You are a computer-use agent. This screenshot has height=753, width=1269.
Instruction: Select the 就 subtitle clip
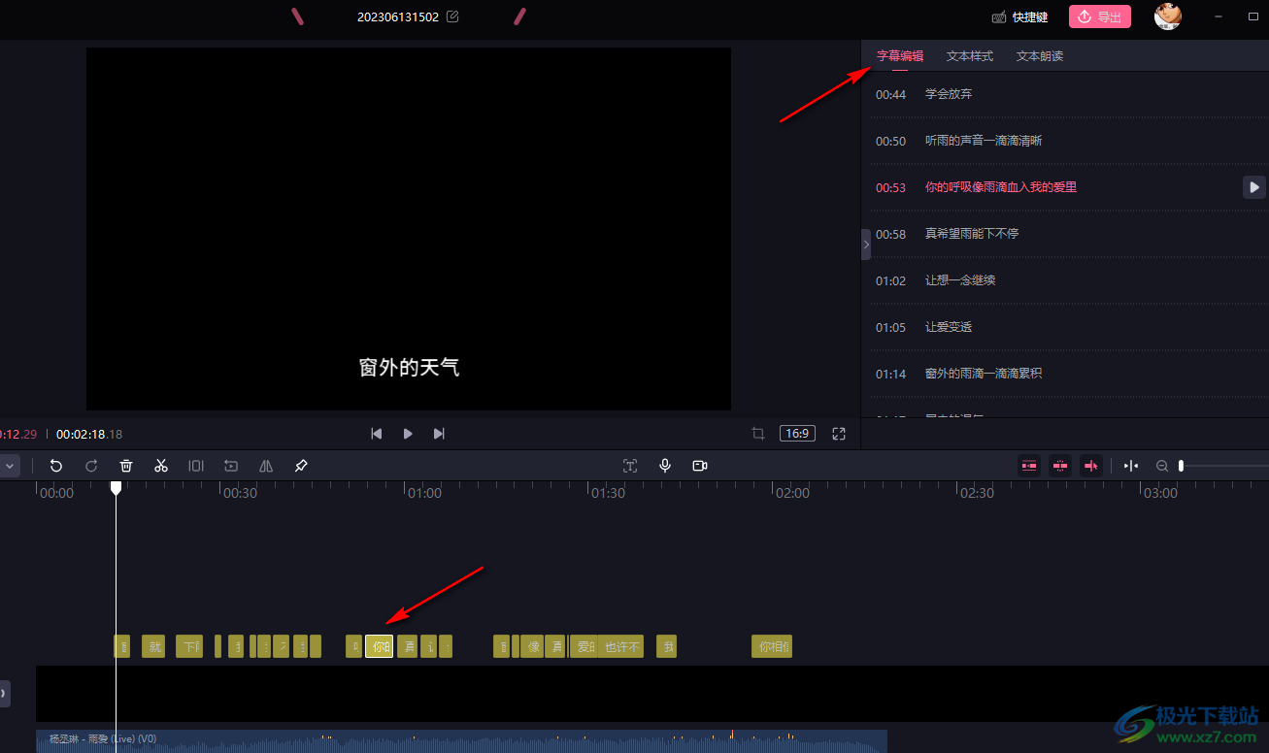click(x=153, y=646)
